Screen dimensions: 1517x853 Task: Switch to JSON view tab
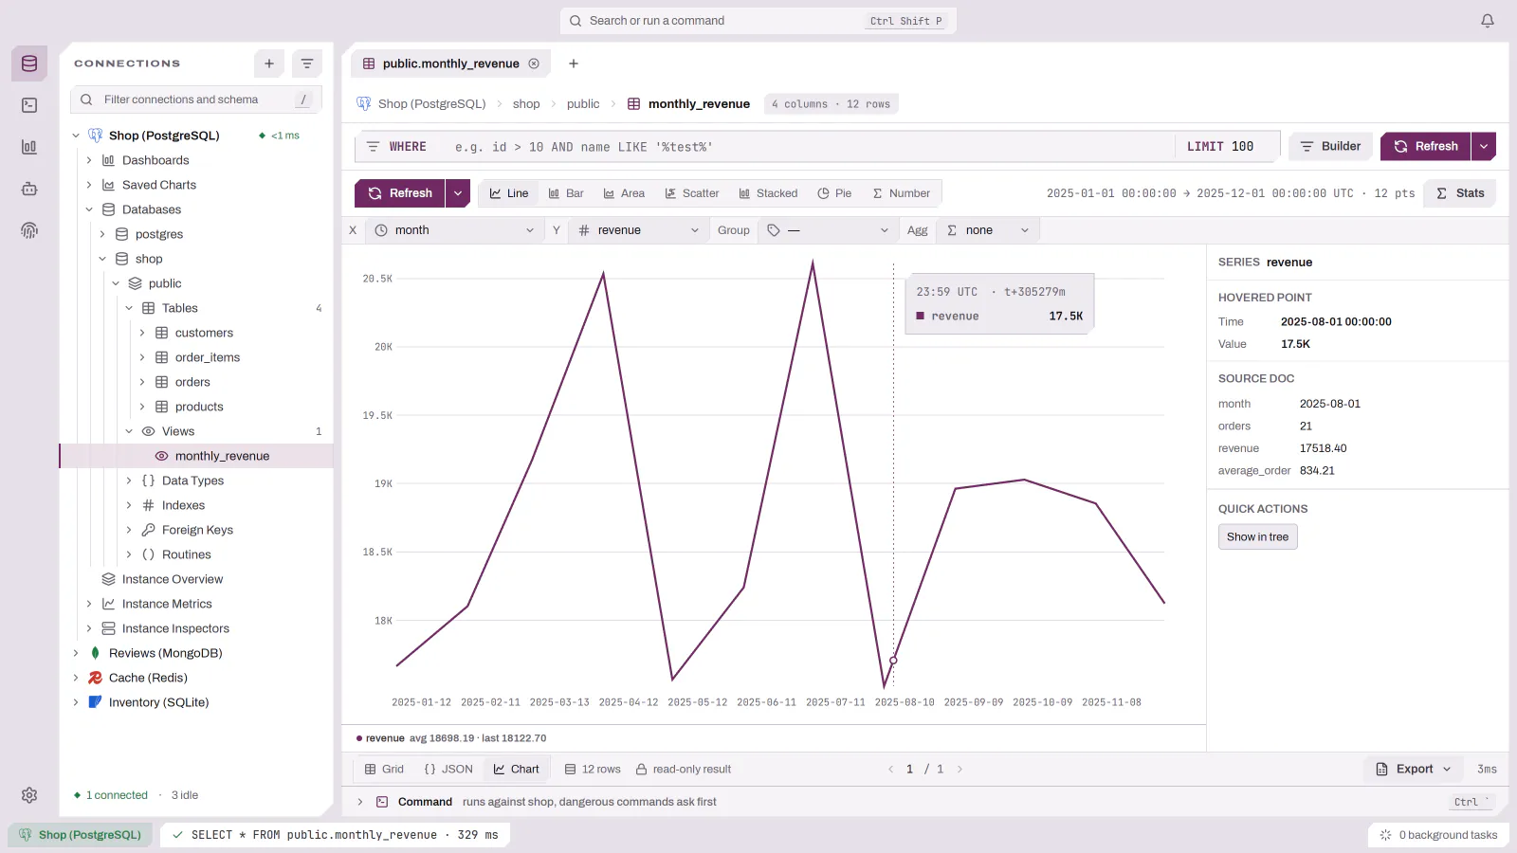click(x=448, y=770)
